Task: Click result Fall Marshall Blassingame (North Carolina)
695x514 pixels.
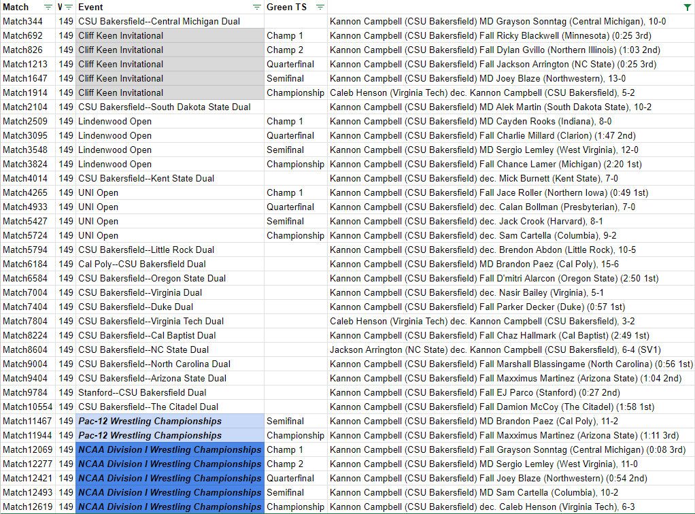Action: [x=511, y=364]
